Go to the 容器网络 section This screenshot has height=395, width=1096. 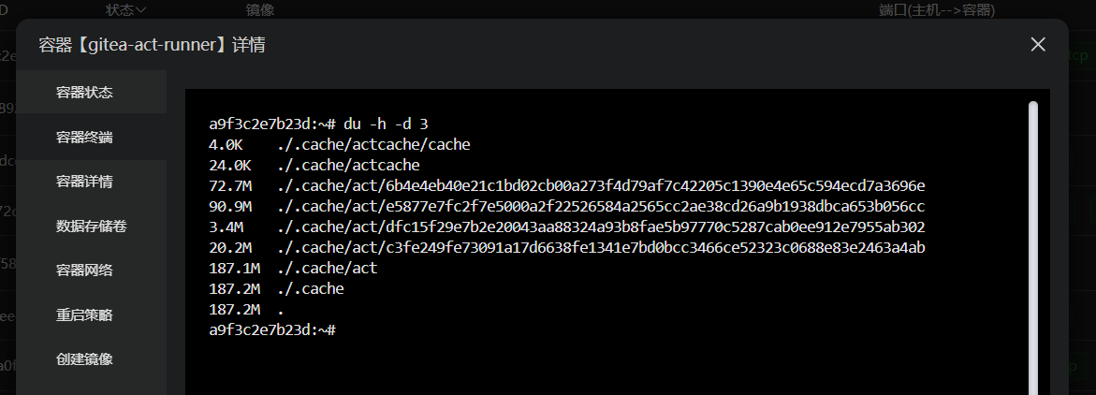coord(84,271)
